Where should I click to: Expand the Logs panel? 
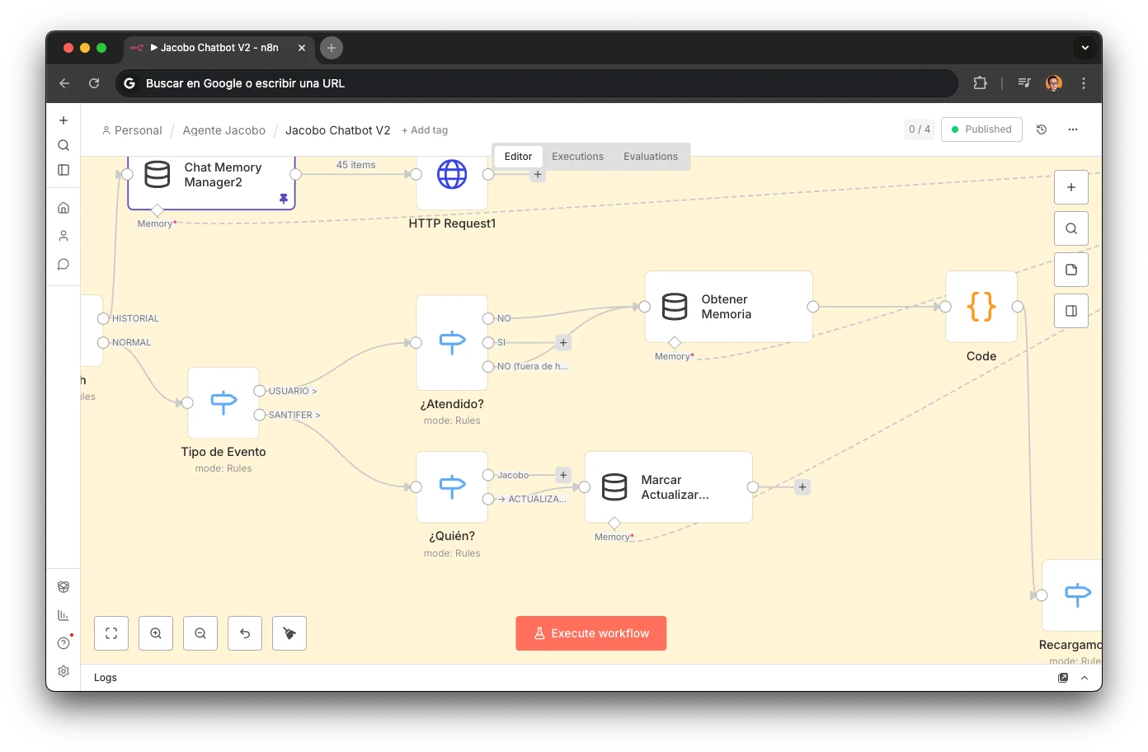point(1084,677)
